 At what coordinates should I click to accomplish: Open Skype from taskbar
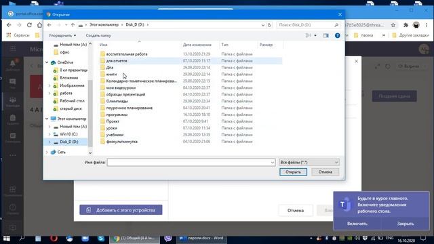[101, 238]
